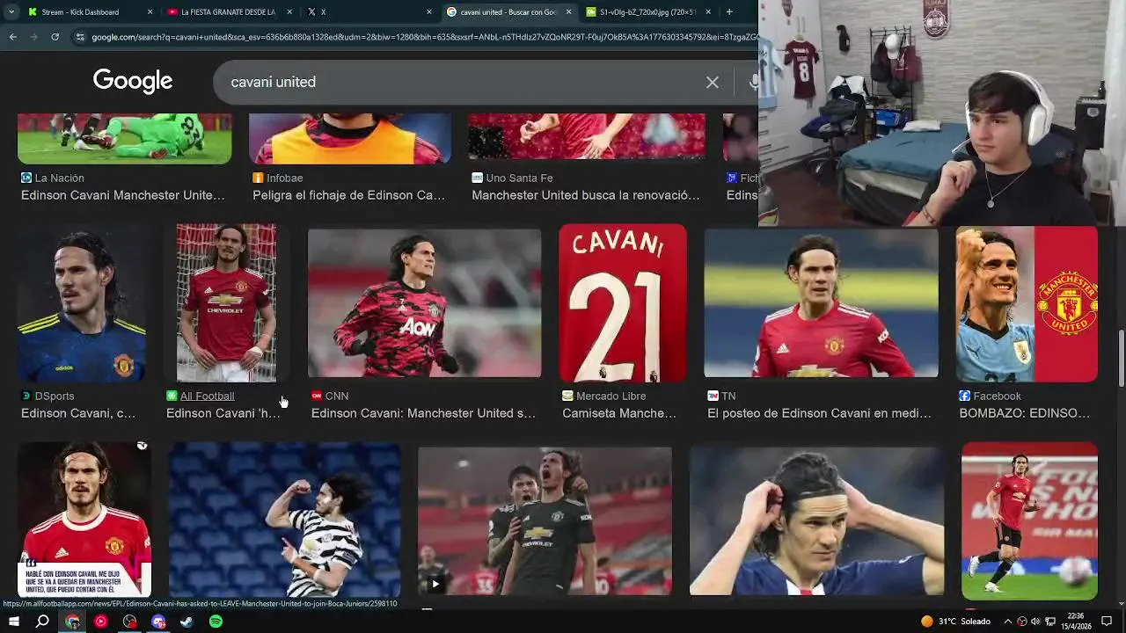The image size is (1126, 633).
Task: Open the Facebook source link
Action: [997, 397]
